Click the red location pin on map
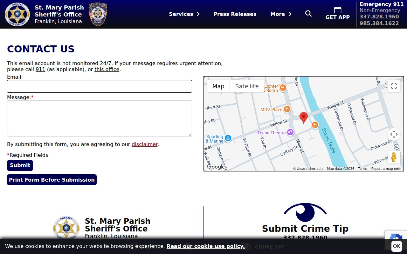Screen dimensions: 407x254 [x=304, y=118]
